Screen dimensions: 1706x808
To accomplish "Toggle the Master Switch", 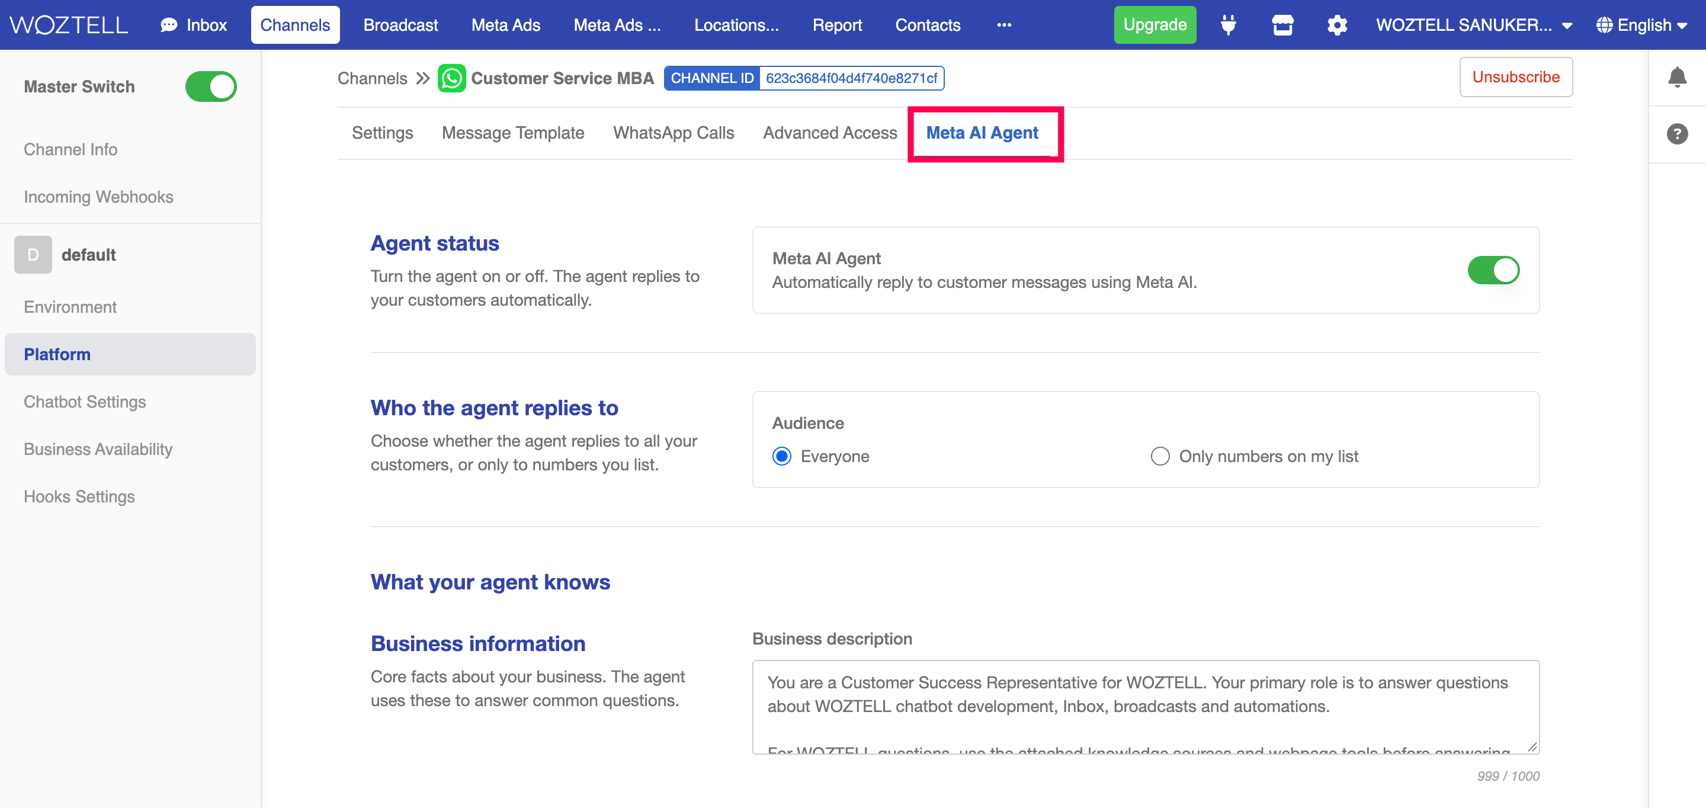I will [211, 86].
